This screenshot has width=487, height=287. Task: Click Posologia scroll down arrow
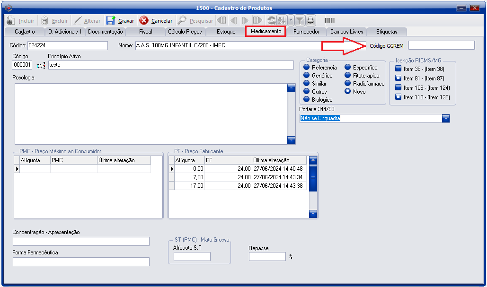(x=292, y=140)
